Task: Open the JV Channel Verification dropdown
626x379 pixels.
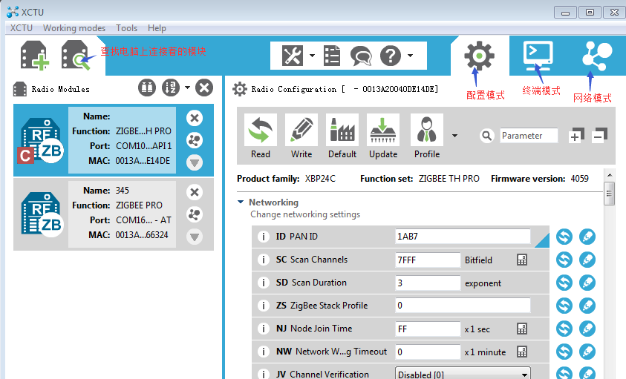Action: tap(463, 375)
